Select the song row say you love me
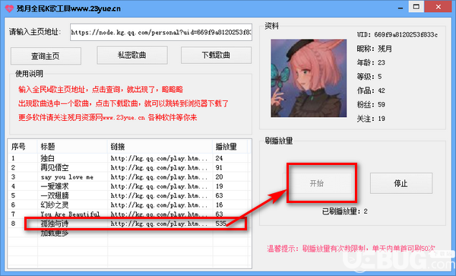Screen dimensions: 456x276 129,177
